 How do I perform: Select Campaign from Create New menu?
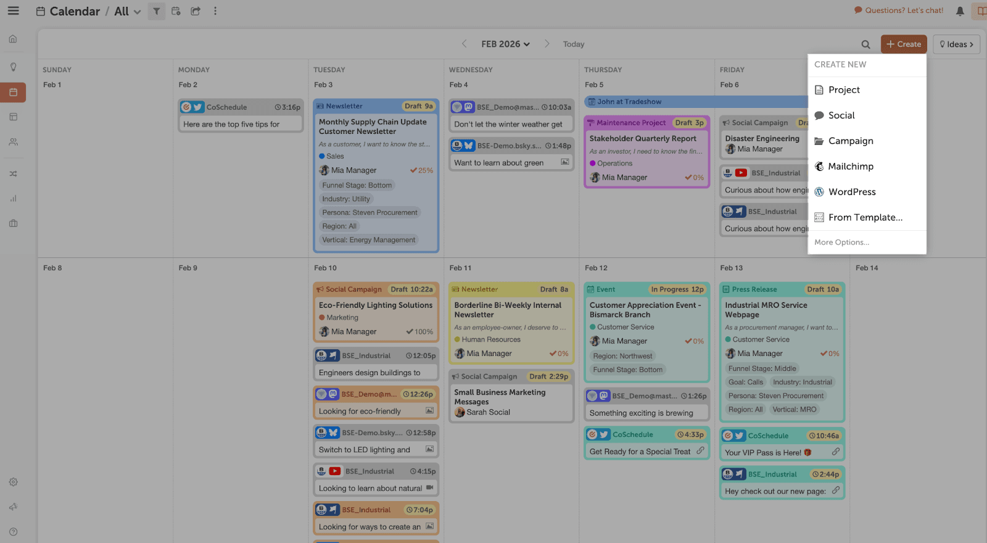point(867,141)
